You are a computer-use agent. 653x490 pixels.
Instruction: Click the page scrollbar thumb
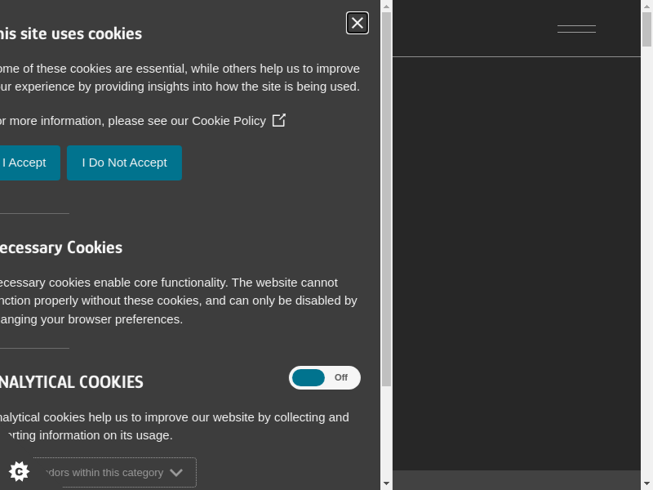pos(646,29)
